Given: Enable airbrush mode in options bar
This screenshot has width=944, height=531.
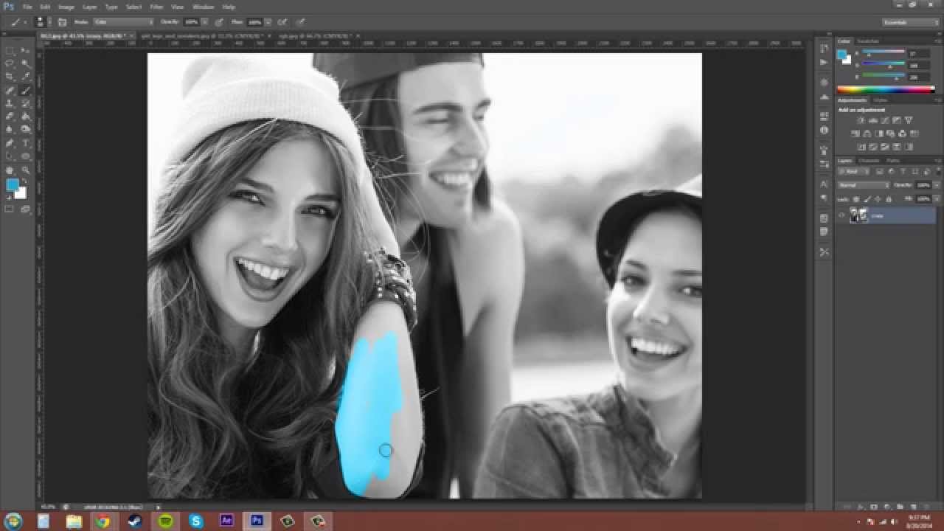Looking at the screenshot, I should tap(282, 22).
